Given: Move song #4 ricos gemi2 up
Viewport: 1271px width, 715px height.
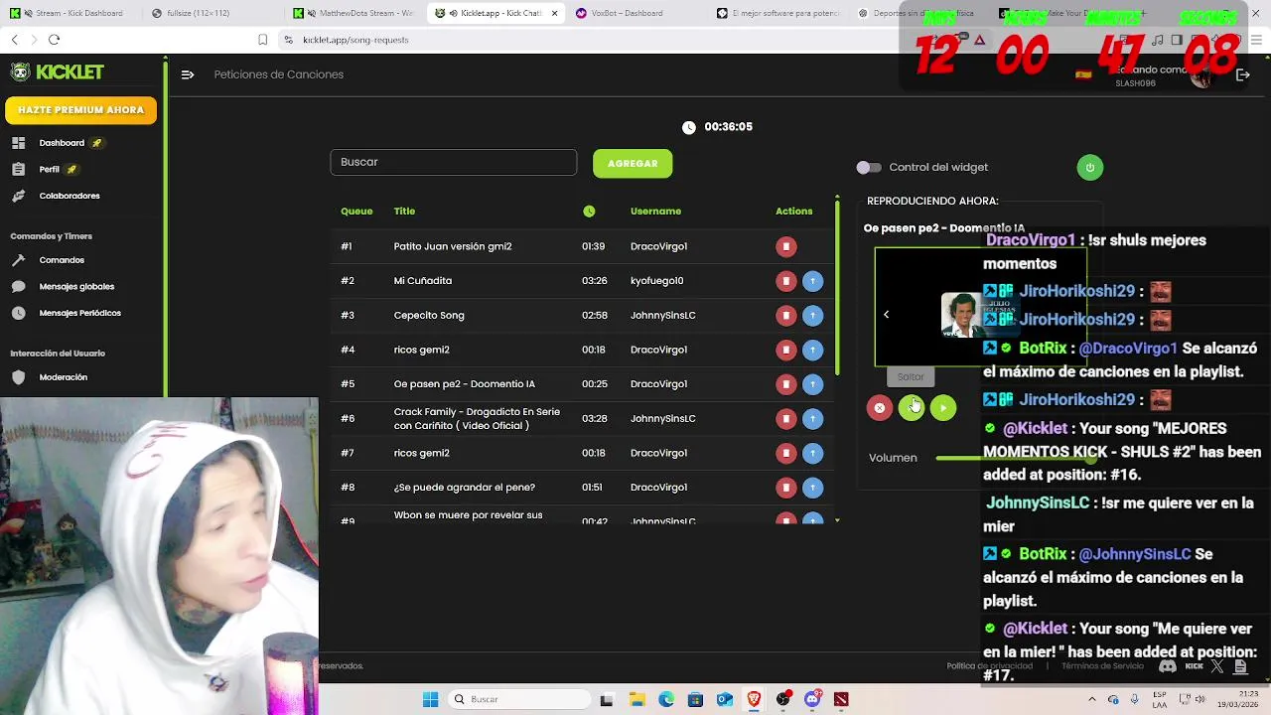Looking at the screenshot, I should pyautogui.click(x=812, y=350).
